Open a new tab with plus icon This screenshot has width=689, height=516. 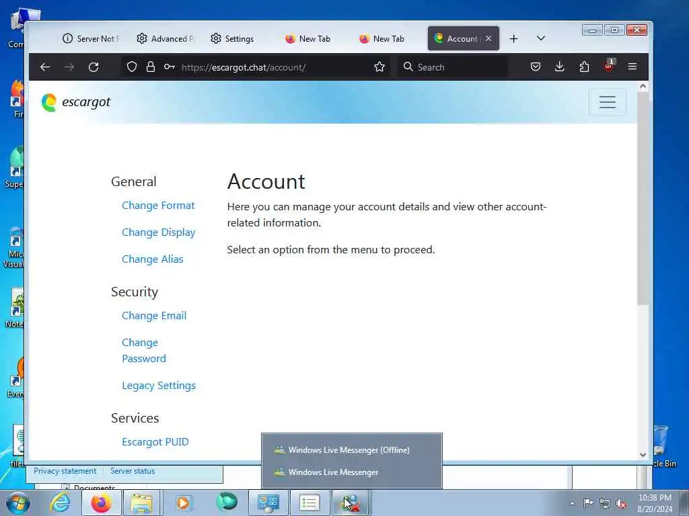[513, 38]
